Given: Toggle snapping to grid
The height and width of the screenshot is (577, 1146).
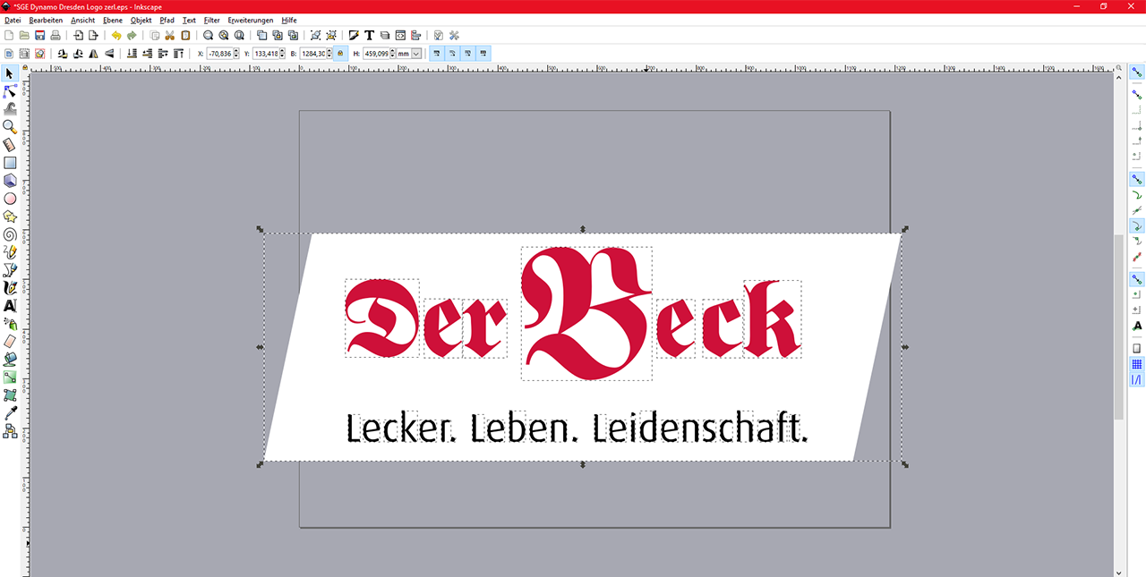Looking at the screenshot, I should (1137, 364).
